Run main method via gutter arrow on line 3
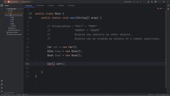 [31, 18]
